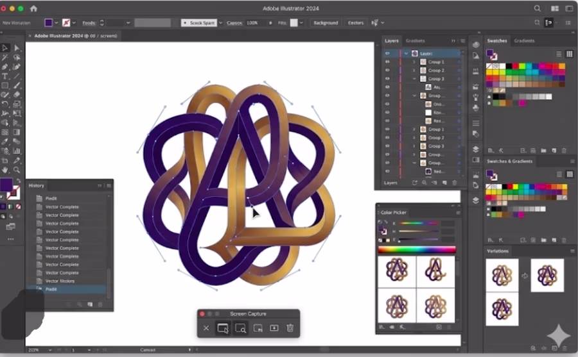578x357 pixels.
Task: Toggle visibility of Ons sublayer
Action: [x=387, y=104]
